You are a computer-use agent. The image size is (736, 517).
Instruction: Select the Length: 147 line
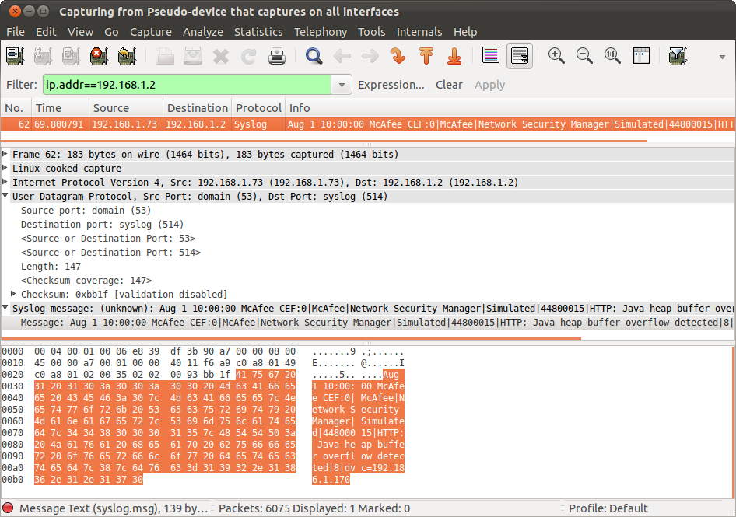[x=51, y=267]
